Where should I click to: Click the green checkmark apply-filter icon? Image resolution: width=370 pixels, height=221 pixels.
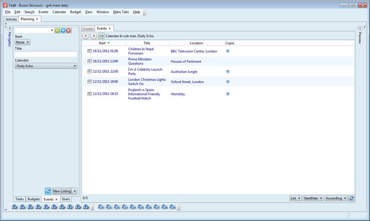pos(57,30)
